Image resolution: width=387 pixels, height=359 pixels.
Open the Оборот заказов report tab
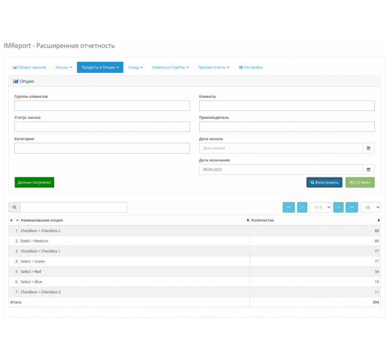[x=29, y=67]
